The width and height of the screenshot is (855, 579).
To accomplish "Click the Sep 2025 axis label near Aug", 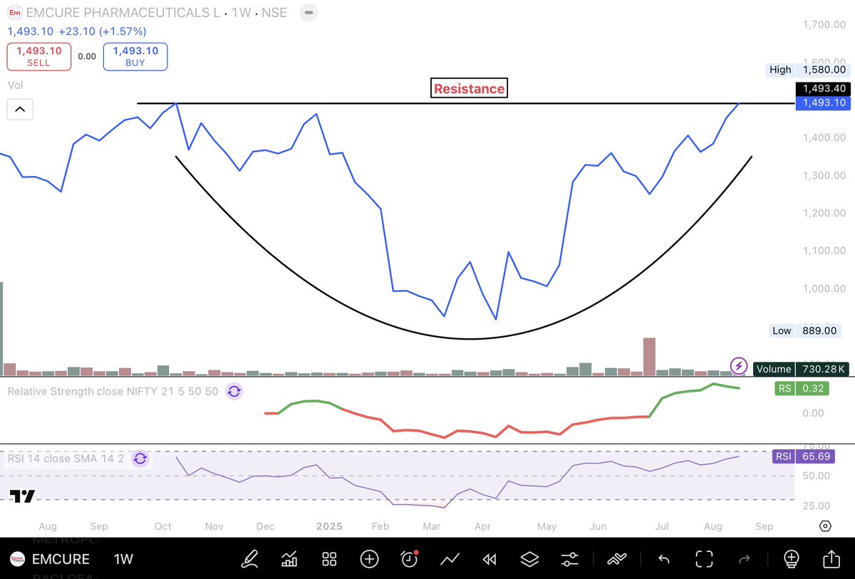I will [764, 526].
